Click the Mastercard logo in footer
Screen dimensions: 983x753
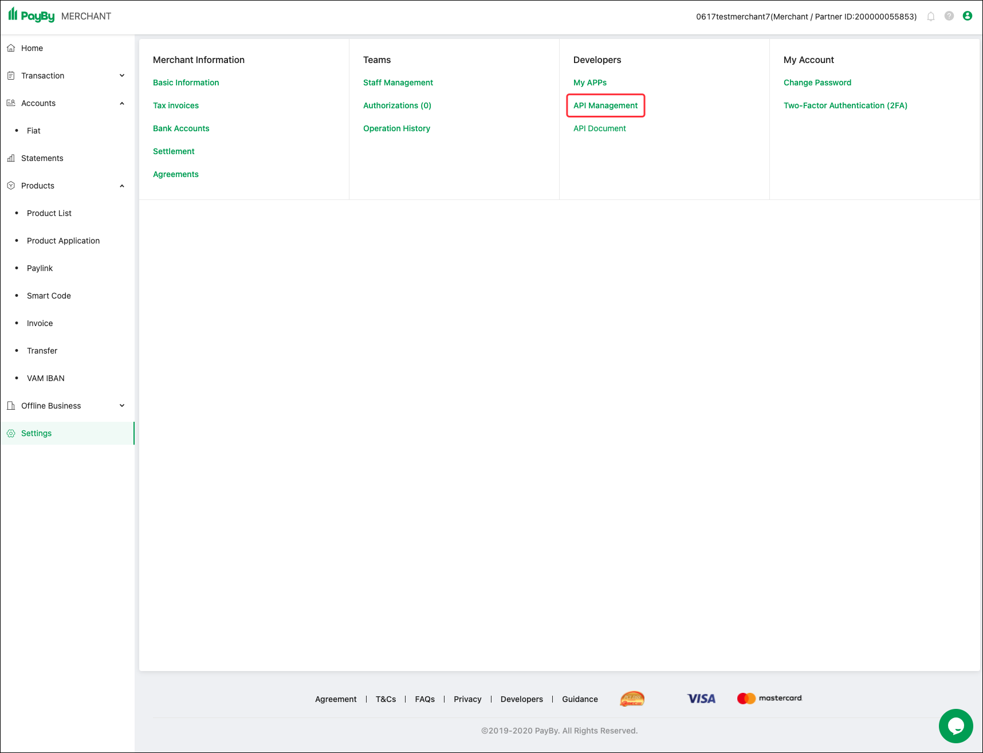pos(769,698)
